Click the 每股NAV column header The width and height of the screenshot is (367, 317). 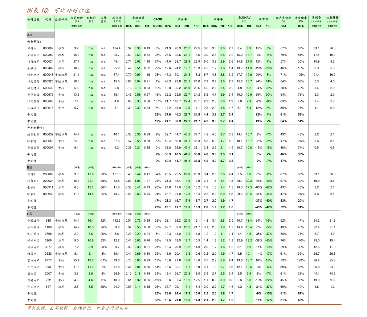click(x=244, y=18)
